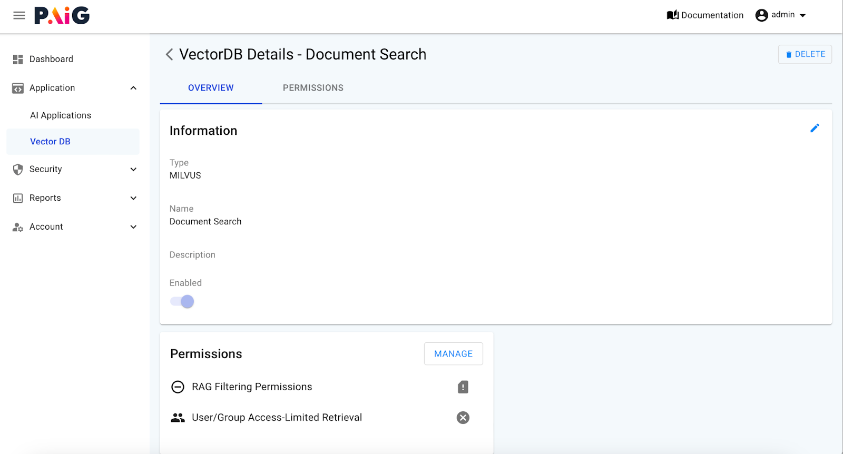Select the Overview tab

(x=211, y=88)
